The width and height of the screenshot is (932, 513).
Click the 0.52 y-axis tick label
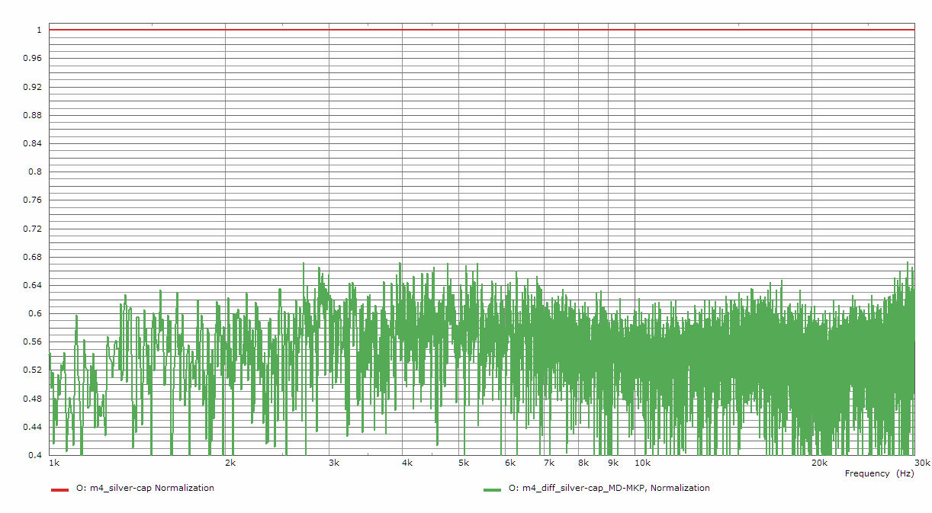(33, 370)
